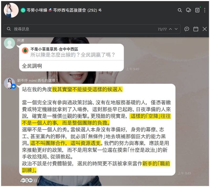Close the message search bar
The image size is (210, 187).
pyautogui.click(x=204, y=29)
